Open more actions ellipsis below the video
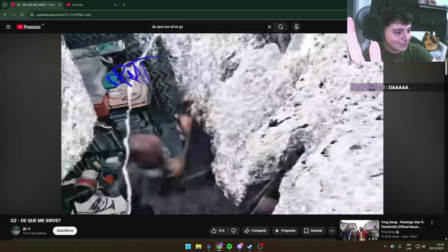The image size is (448, 252). (x=332, y=231)
